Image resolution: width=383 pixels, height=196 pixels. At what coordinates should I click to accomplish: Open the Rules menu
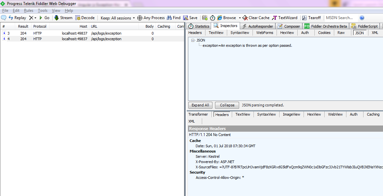point(29,11)
